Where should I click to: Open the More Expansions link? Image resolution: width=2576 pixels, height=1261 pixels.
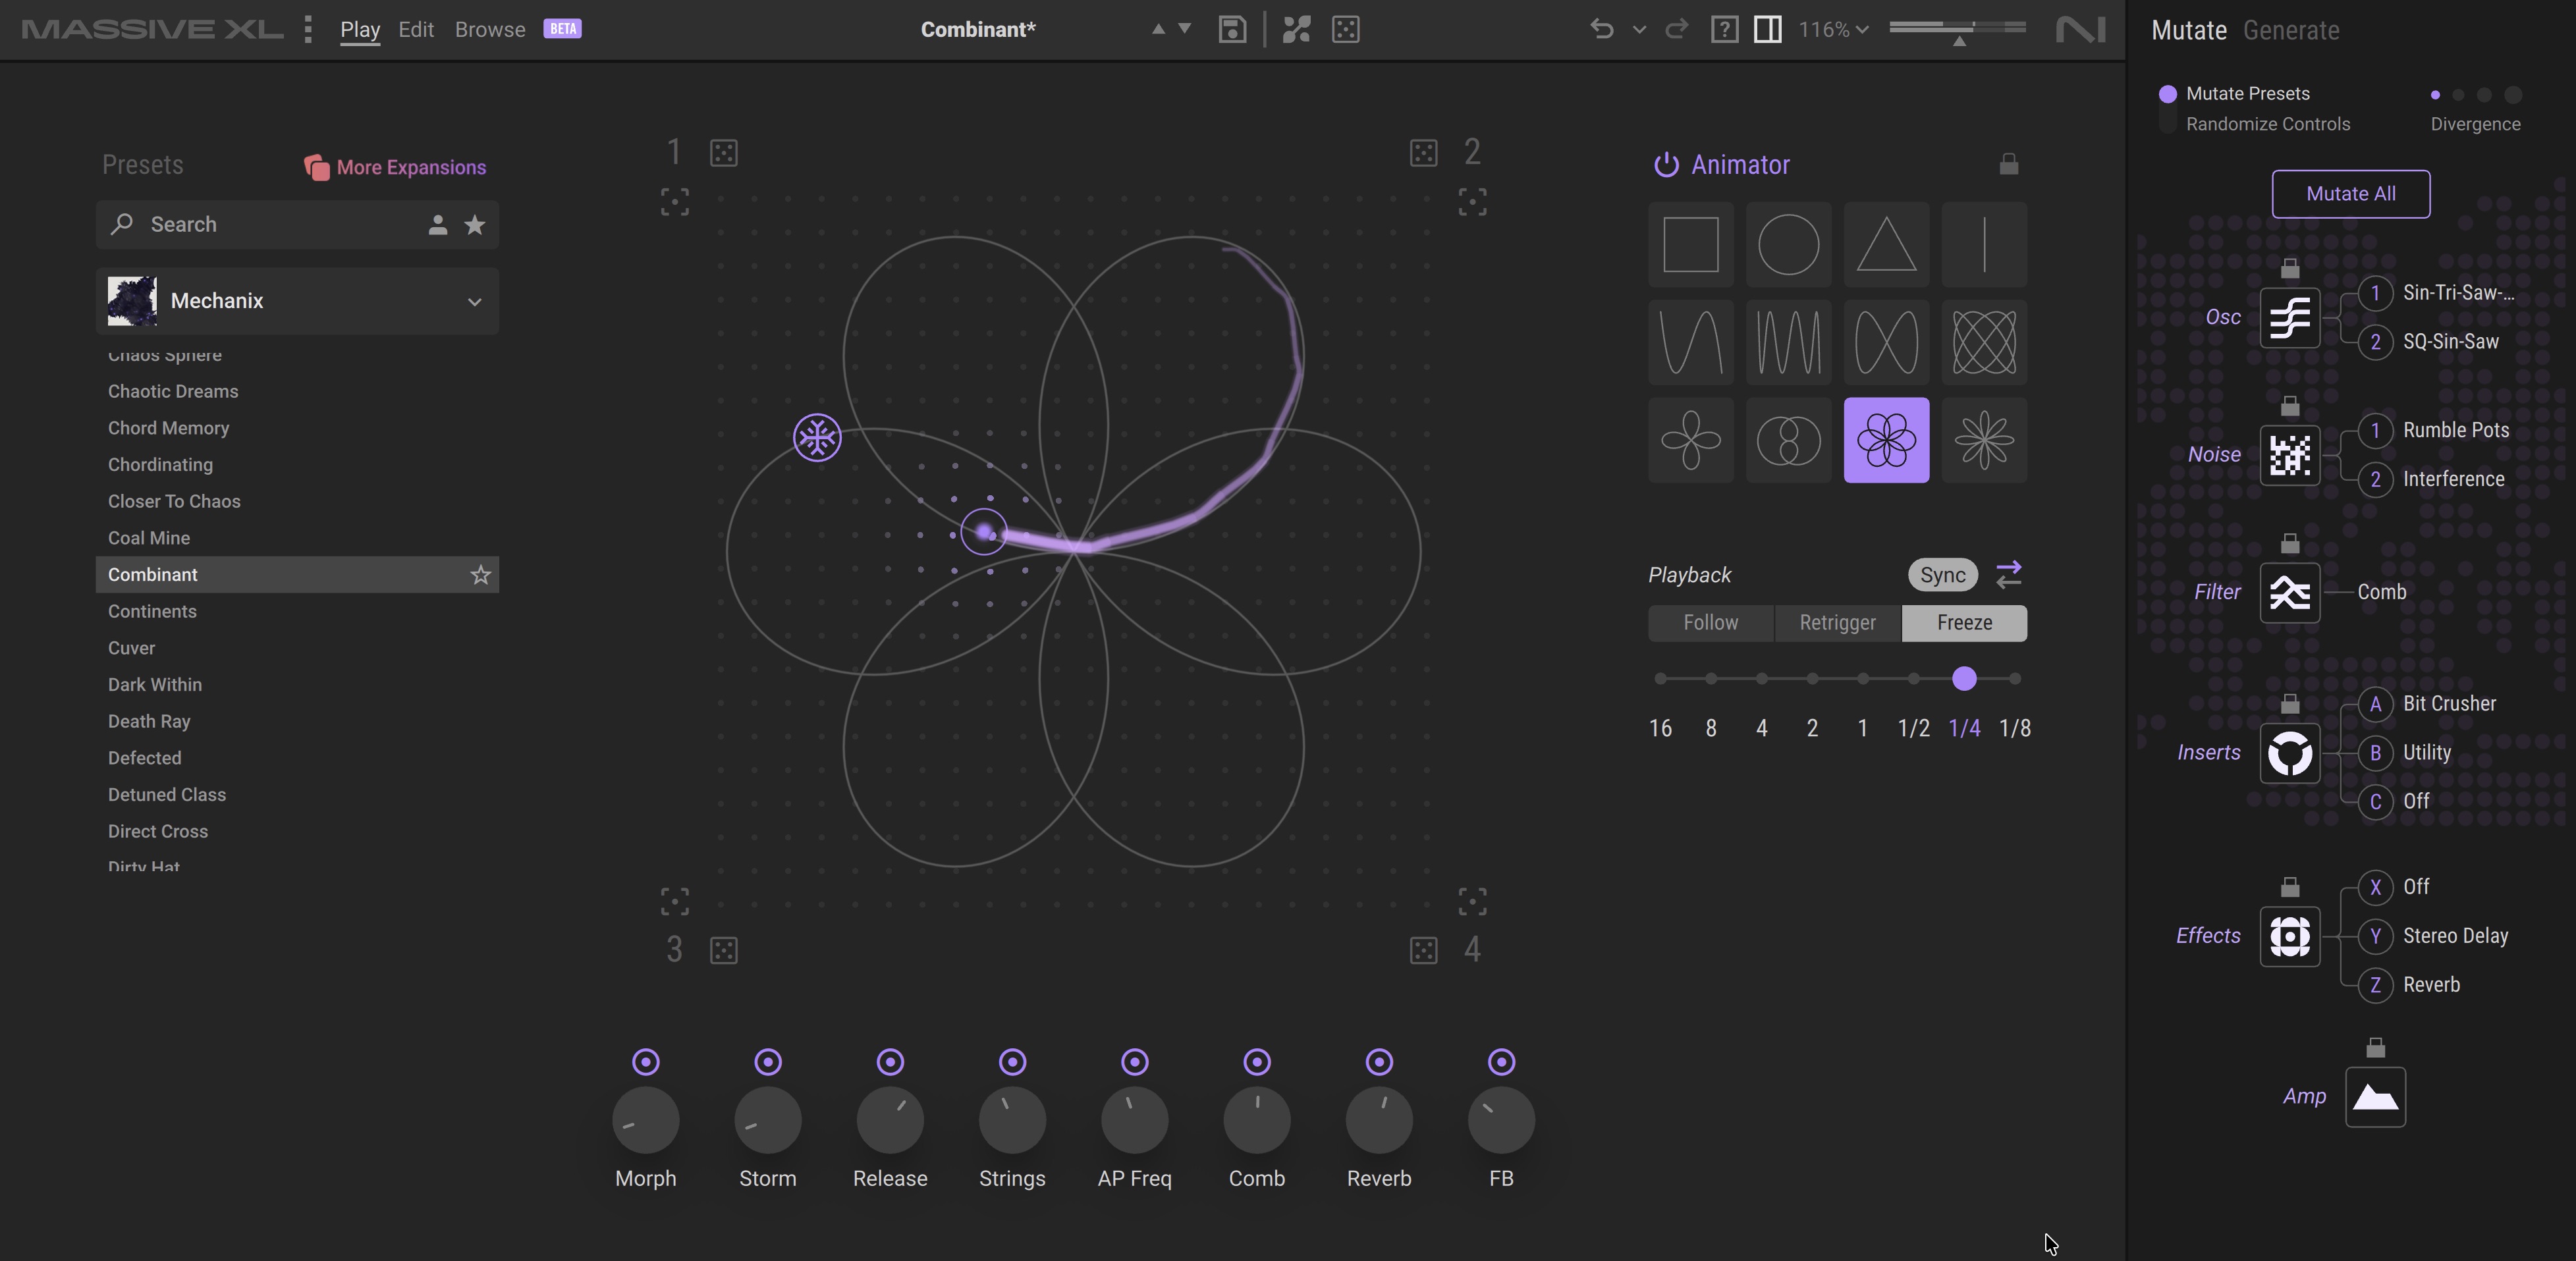point(396,167)
